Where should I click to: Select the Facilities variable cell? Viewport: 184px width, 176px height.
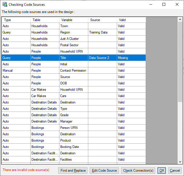pos(74,159)
